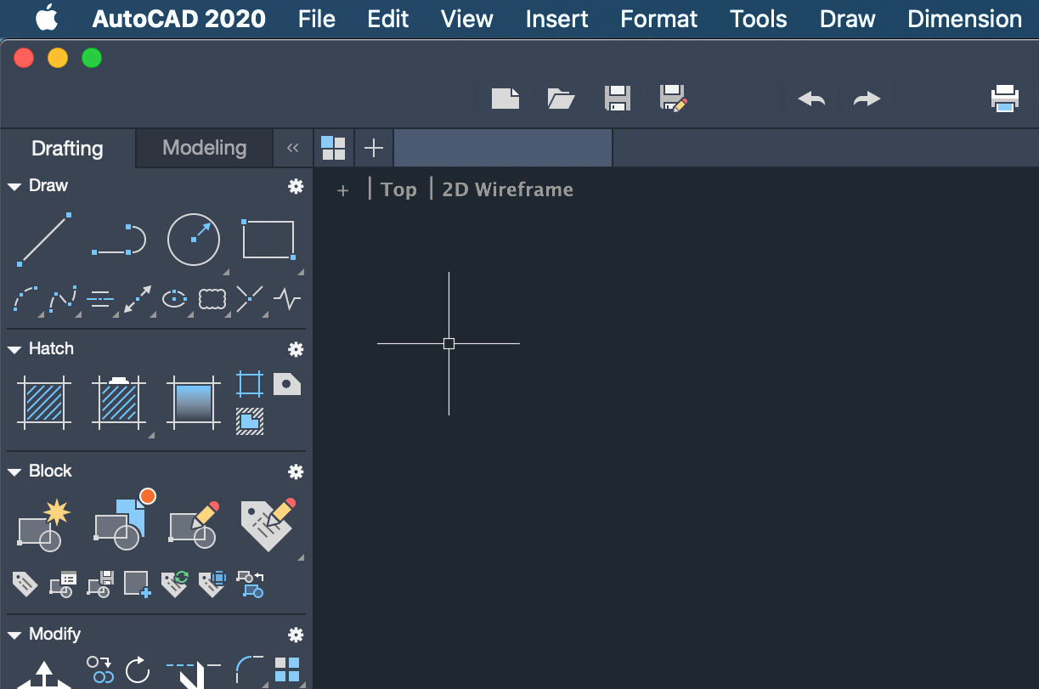Print the drawing with Plot icon
The width and height of the screenshot is (1039, 689).
click(1005, 99)
